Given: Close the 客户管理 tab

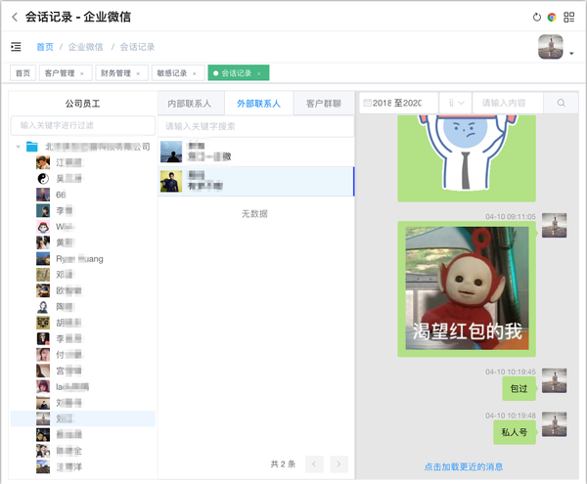Looking at the screenshot, I should coord(81,73).
